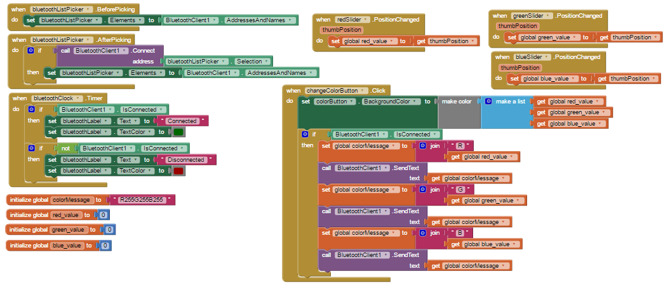Screen dimensions: 670x290
Task: Click the gear on the first if block in bluetoothClock.Timer
Action: coord(32,110)
